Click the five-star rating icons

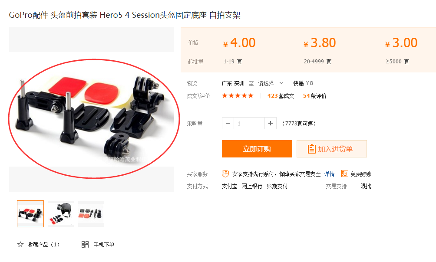coord(238,96)
